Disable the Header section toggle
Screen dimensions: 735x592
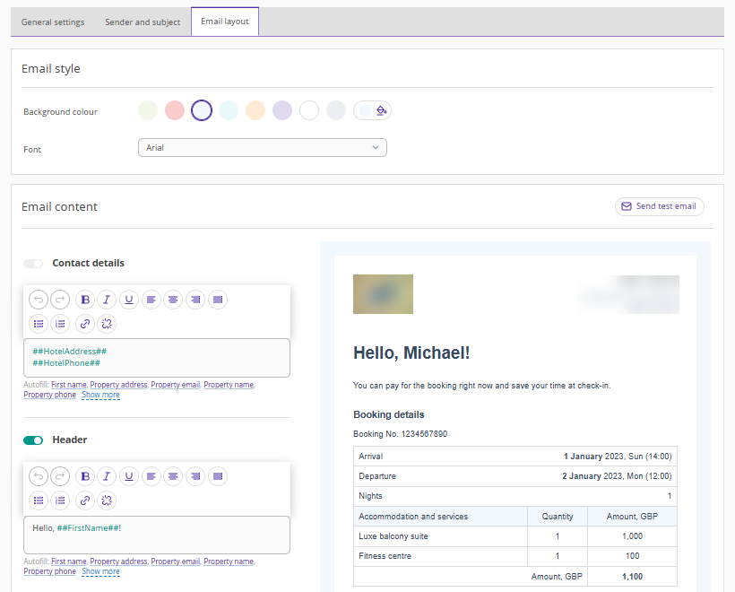(x=33, y=440)
